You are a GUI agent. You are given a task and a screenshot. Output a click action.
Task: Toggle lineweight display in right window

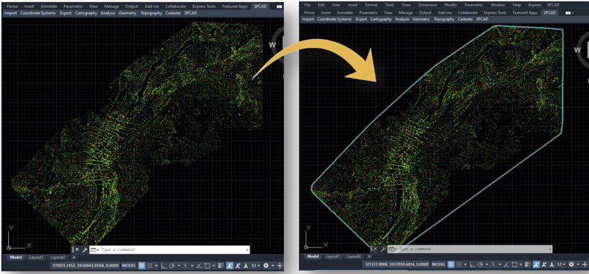coord(527,264)
